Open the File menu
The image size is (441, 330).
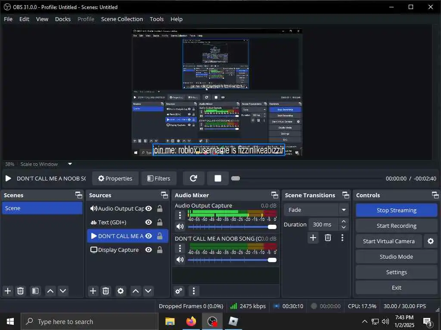click(x=8, y=19)
